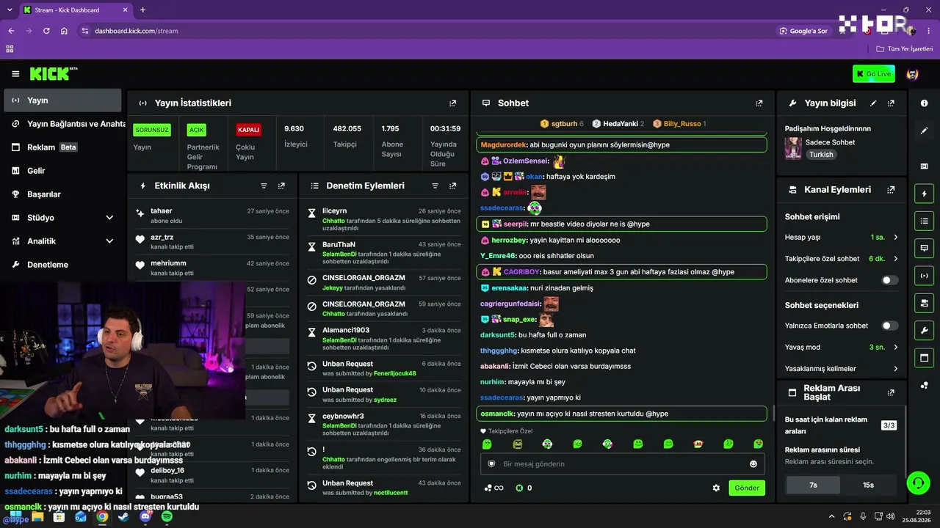Open the hamburger navigation menu

point(15,74)
